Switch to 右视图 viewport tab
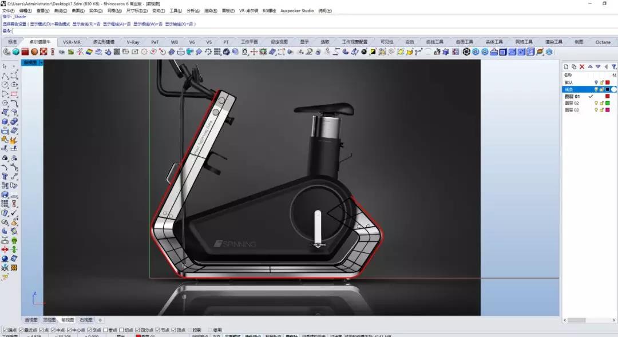Screen dimensions: 618x337 tap(86, 320)
